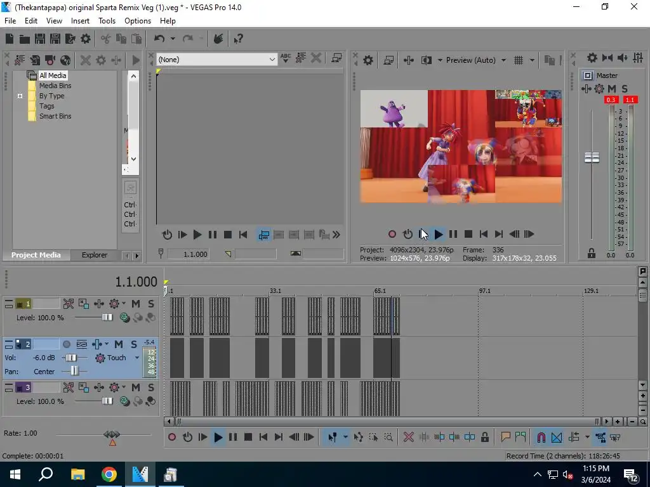This screenshot has height=487, width=650.
Task: Open Master bus audio properties gear
Action: click(x=592, y=58)
